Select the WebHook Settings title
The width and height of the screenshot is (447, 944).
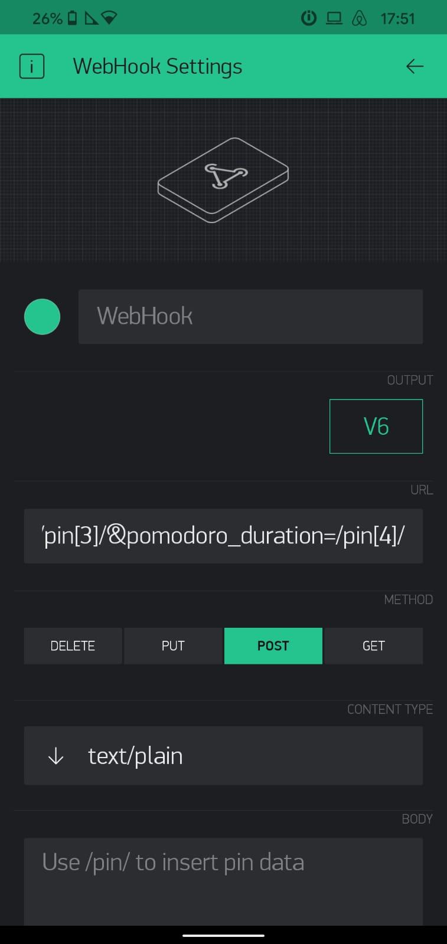point(157,66)
